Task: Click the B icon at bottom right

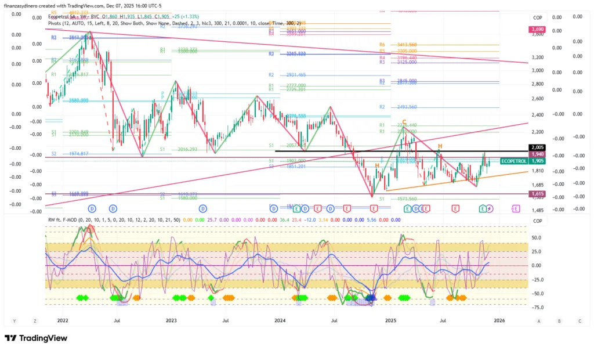Action: click(x=559, y=320)
